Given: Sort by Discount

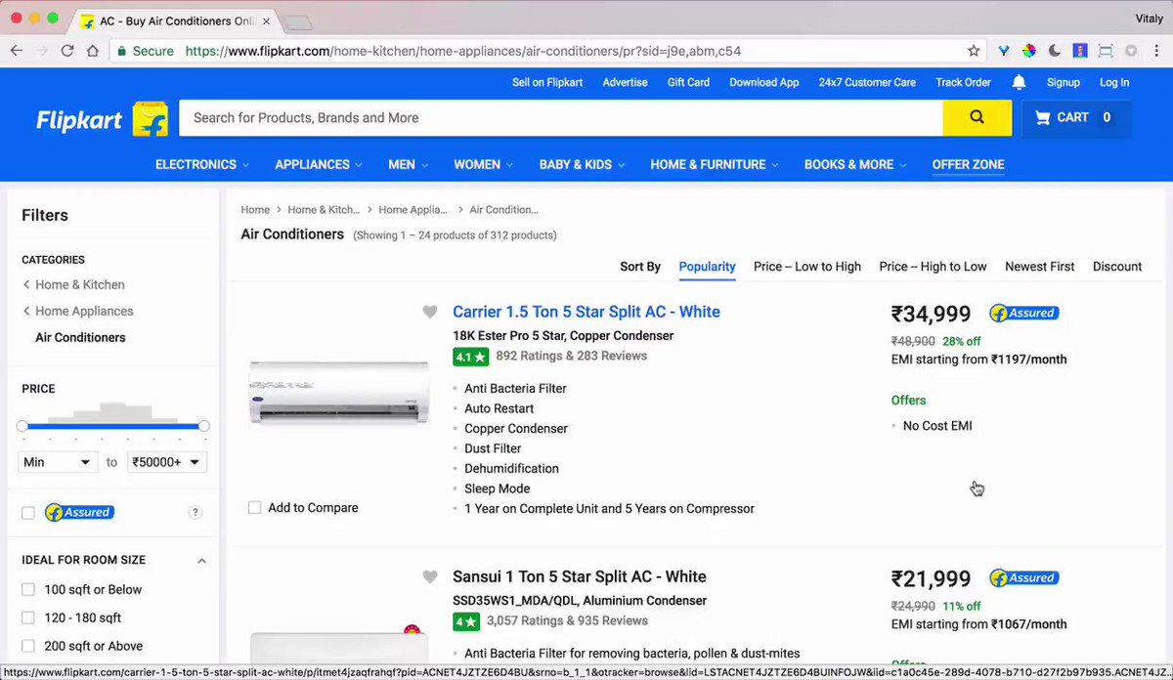Looking at the screenshot, I should [x=1117, y=267].
